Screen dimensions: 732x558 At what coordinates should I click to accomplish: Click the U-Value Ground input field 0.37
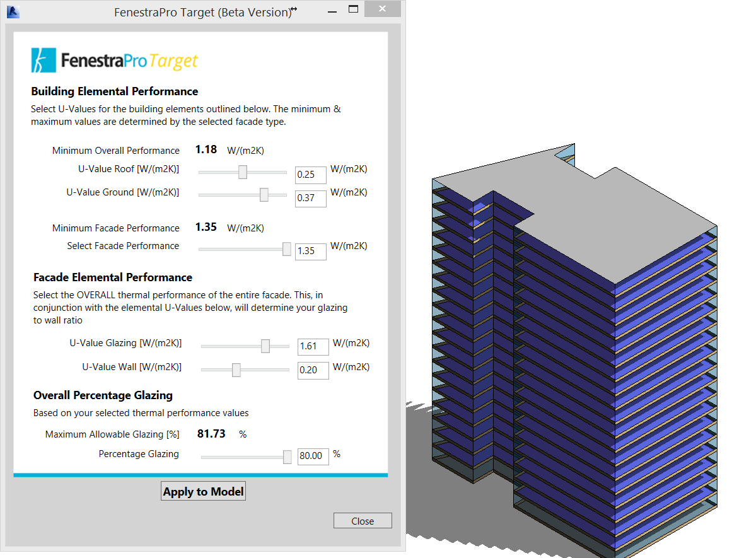click(x=310, y=198)
